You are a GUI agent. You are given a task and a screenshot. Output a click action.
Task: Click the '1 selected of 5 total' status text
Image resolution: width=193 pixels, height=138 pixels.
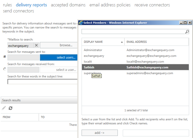click(136, 110)
